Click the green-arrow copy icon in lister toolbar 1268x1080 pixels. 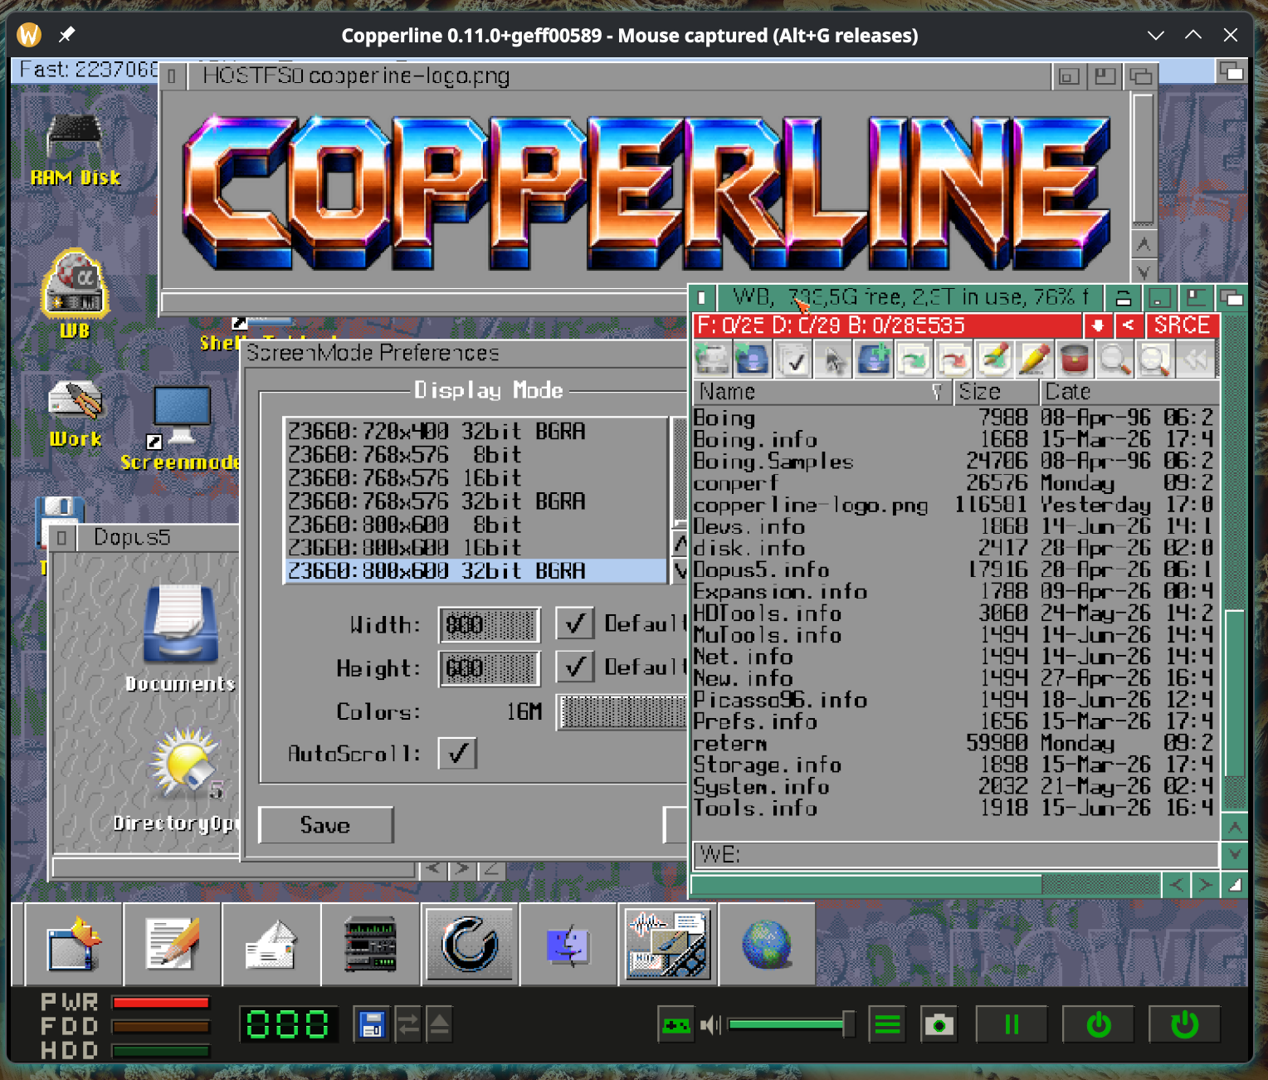[914, 359]
